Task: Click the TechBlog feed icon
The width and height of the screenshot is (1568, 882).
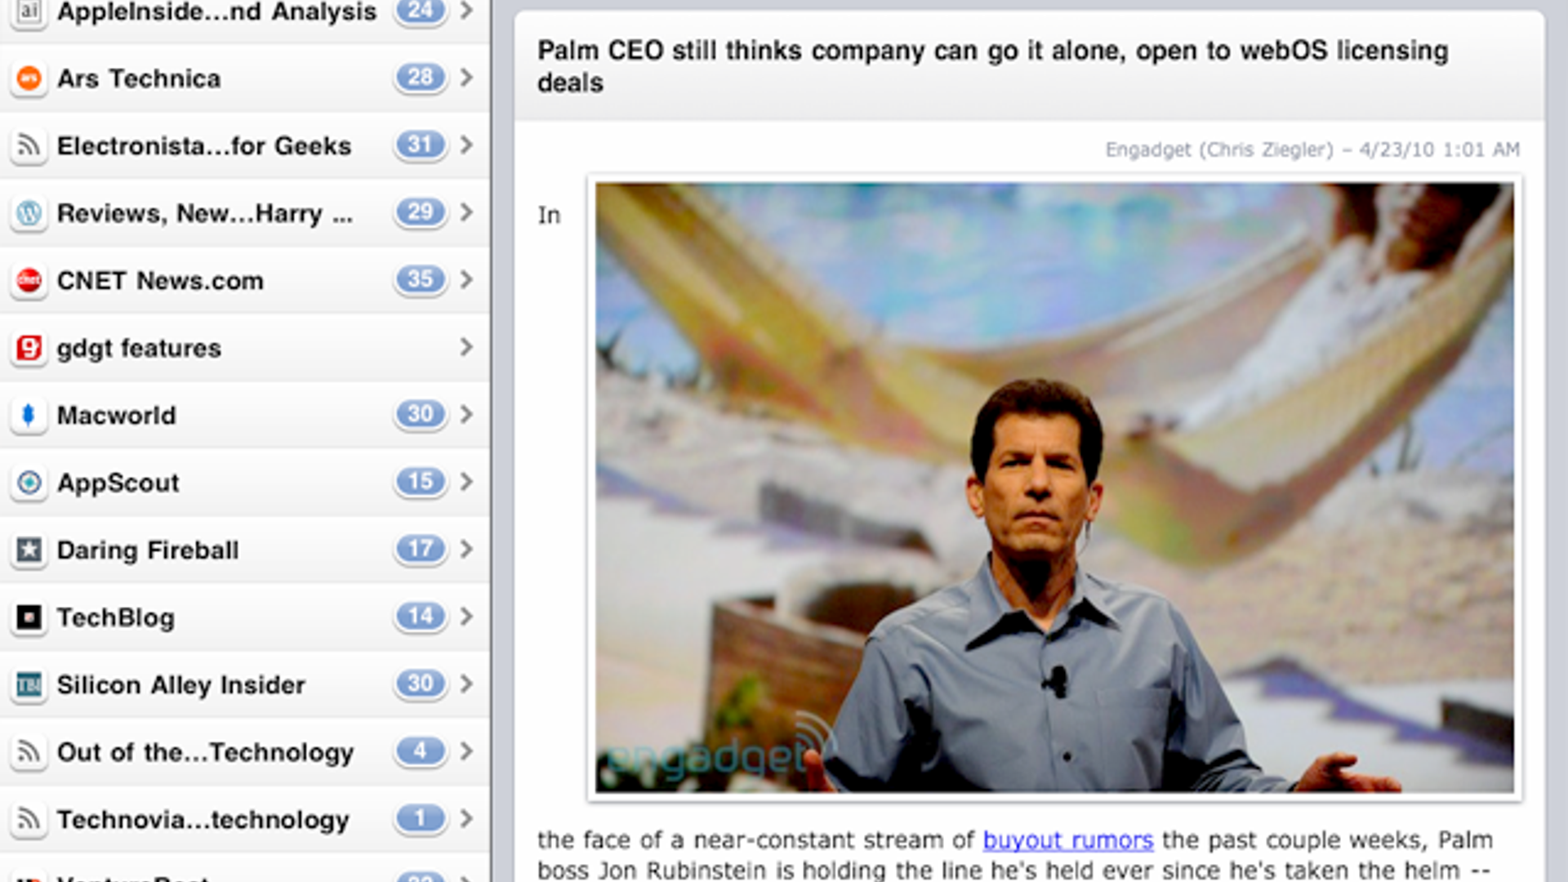Action: 29,617
